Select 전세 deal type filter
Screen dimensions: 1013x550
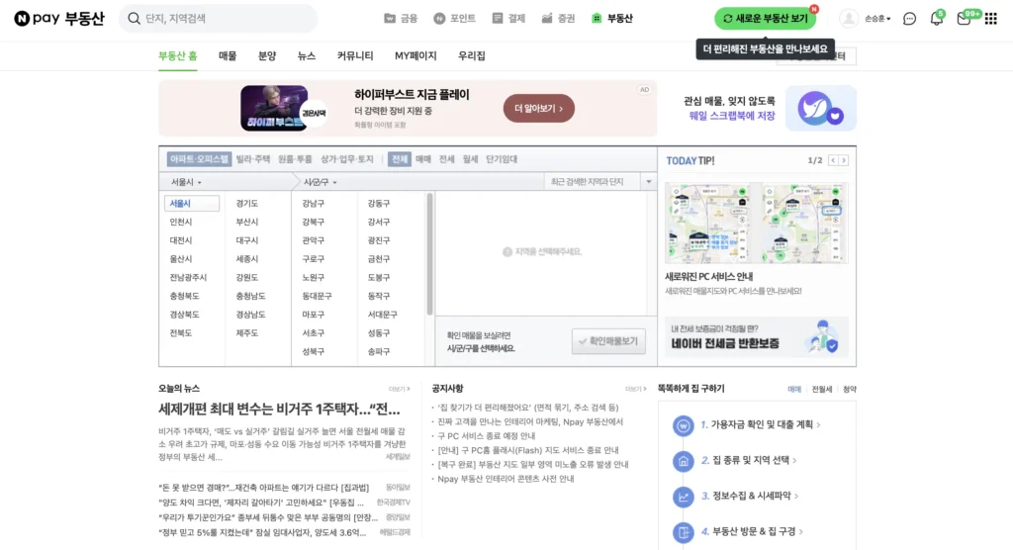pos(446,159)
